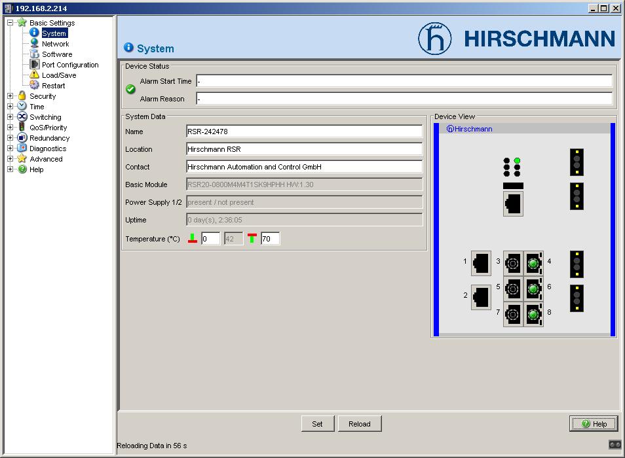Click the Basic Settings star icon
This screenshot has width=625, height=458.
click(22, 22)
